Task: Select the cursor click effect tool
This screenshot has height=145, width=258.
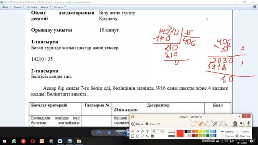Action: tap(148, 136)
